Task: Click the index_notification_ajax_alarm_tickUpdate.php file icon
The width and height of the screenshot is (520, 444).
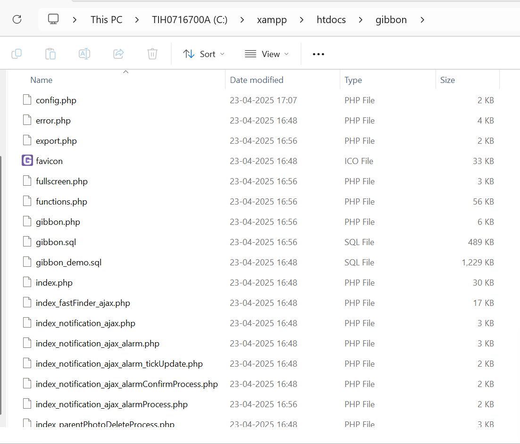Action: [x=27, y=363]
